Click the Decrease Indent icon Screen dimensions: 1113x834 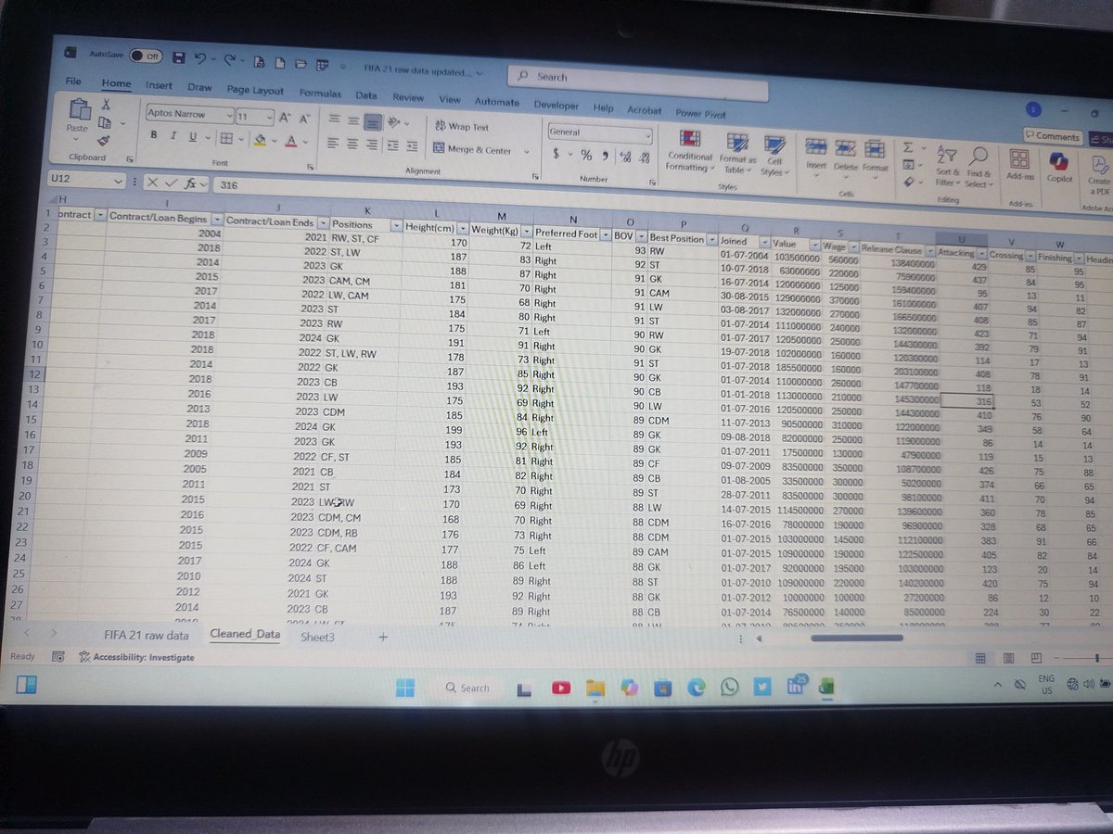pos(392,145)
